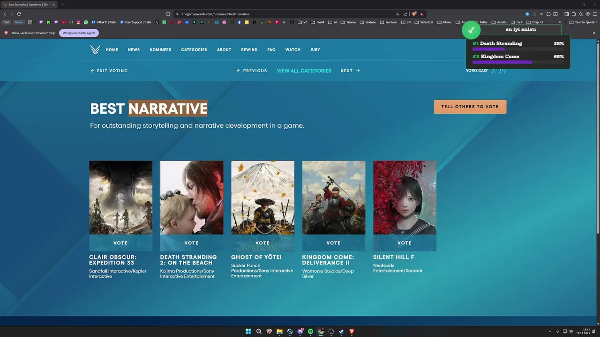Open OBS Studio from the taskbar

(x=331, y=331)
